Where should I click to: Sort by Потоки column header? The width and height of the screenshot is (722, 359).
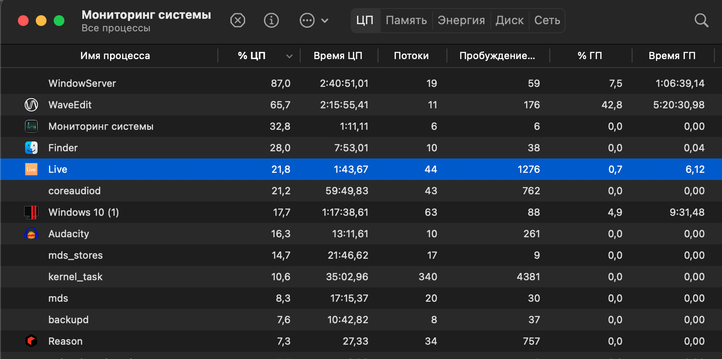coord(411,56)
